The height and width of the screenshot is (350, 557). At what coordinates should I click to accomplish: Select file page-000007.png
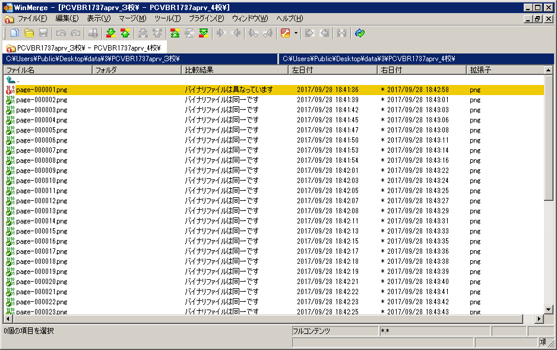coord(42,150)
